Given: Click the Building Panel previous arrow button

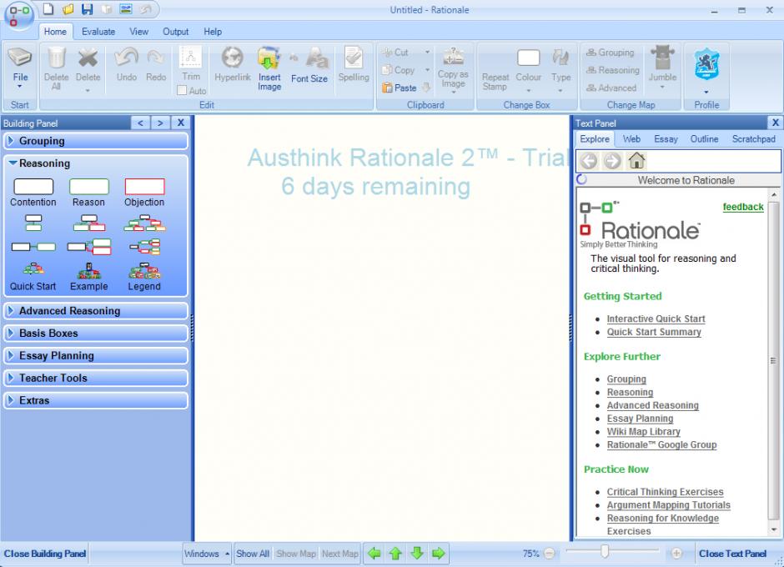Looking at the screenshot, I should tap(140, 123).
